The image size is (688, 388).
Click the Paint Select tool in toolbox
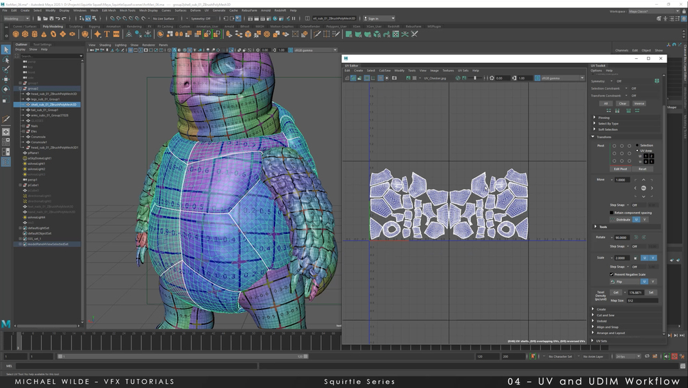click(x=6, y=69)
